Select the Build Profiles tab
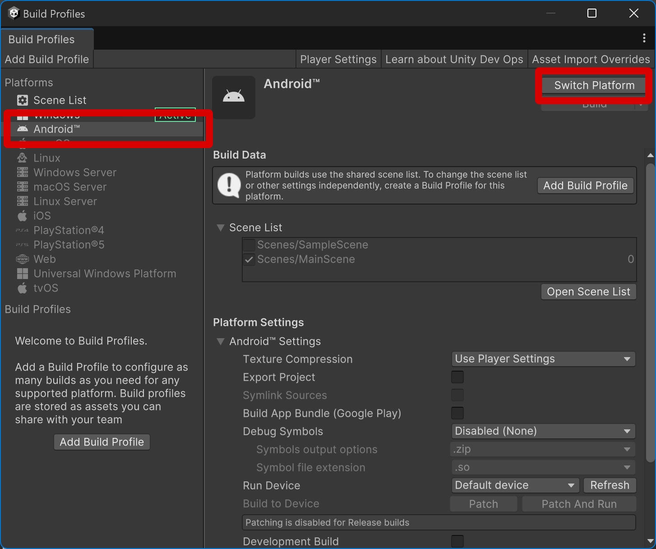 coord(47,39)
